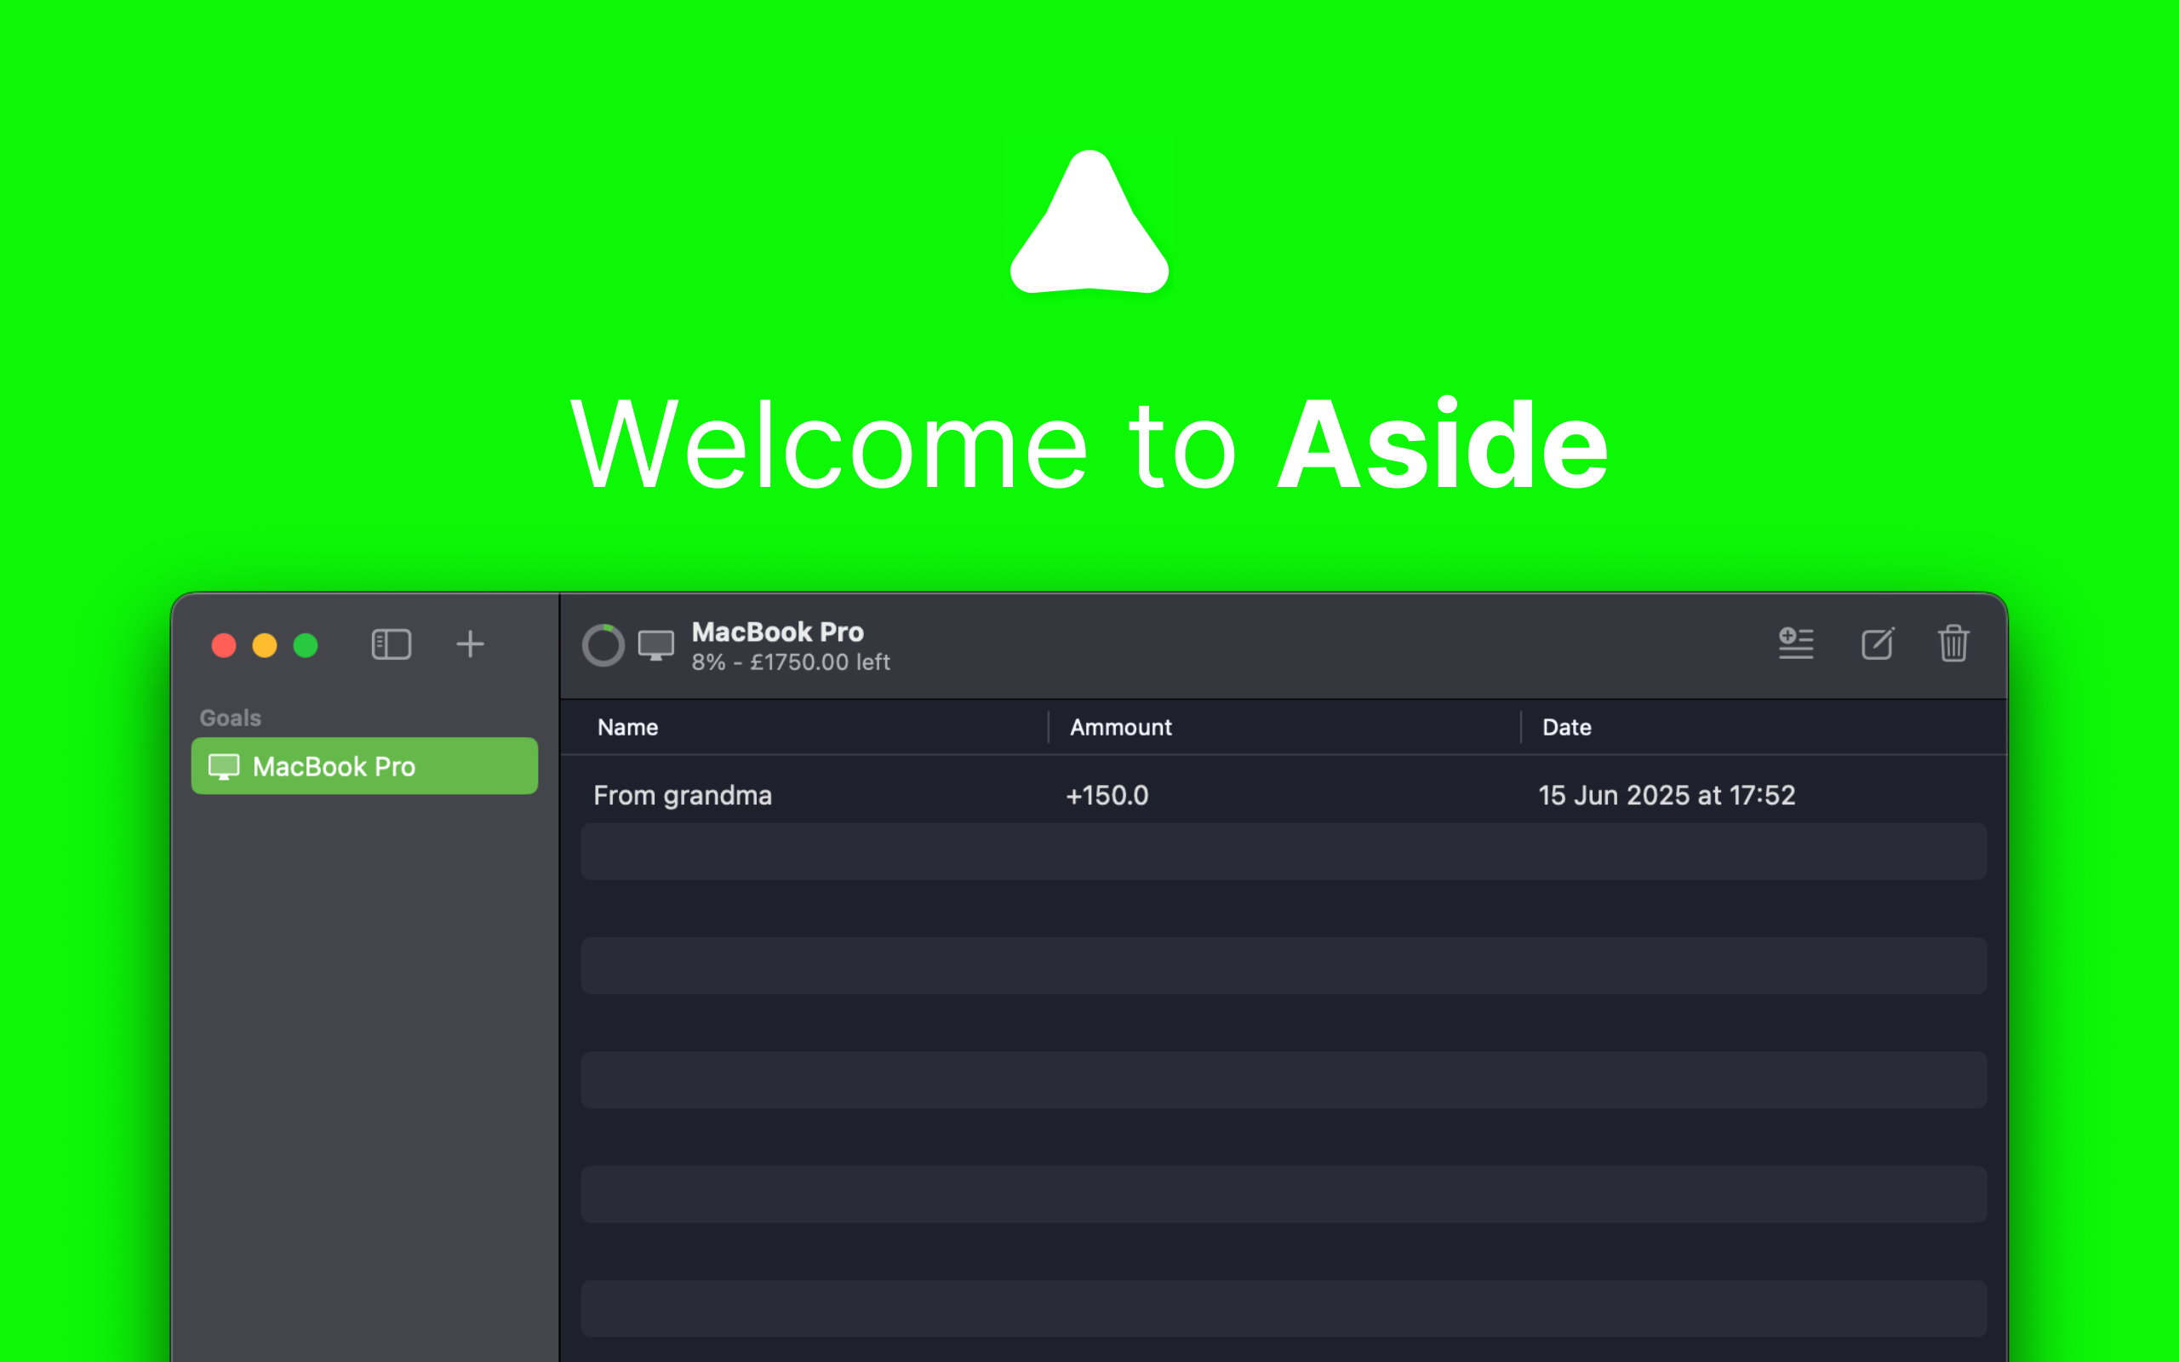Screen dimensions: 2179x1362
Task: Click the MacBook Pro title in toolbar
Action: point(777,632)
